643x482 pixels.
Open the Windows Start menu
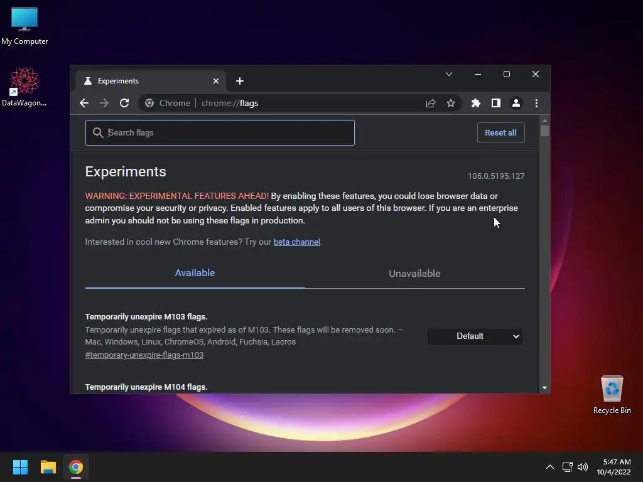(20, 467)
